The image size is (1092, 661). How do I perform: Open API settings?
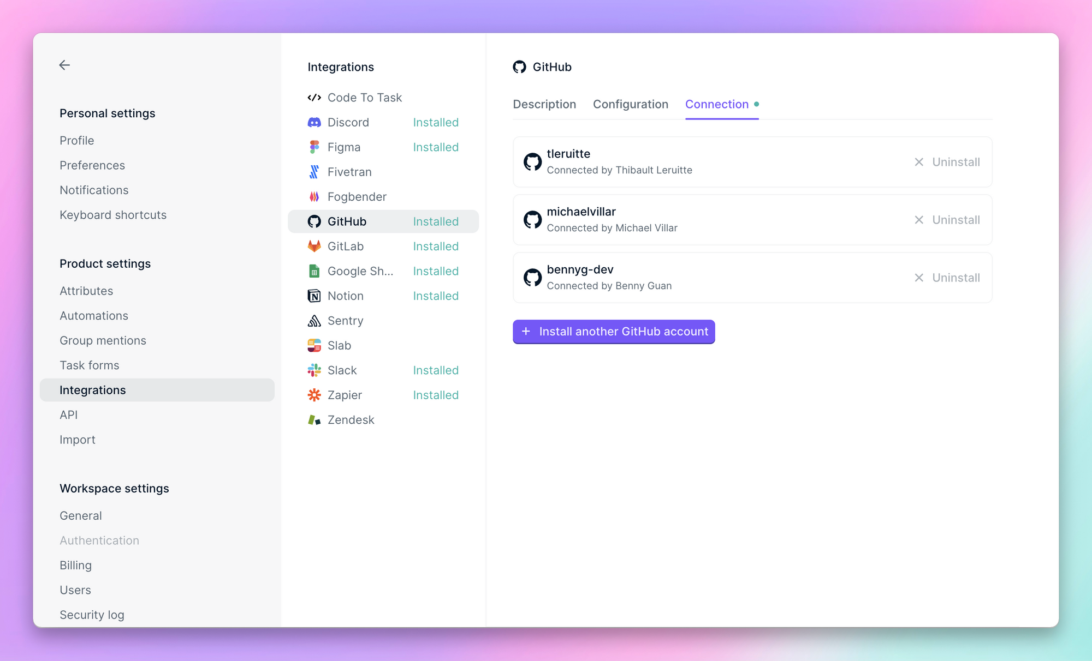[x=69, y=415]
